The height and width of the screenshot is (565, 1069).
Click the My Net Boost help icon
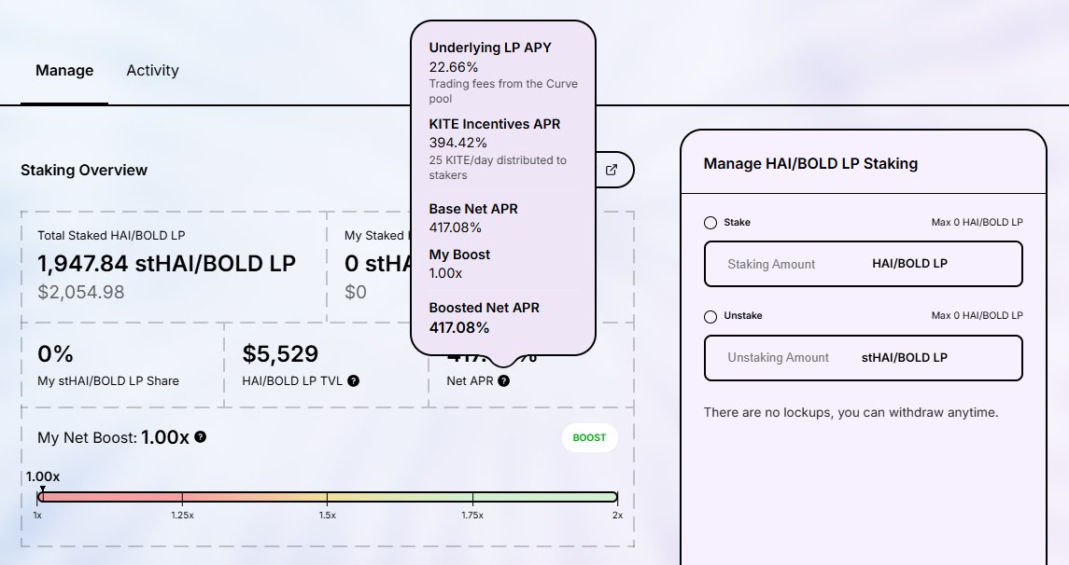(201, 436)
